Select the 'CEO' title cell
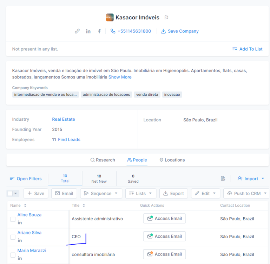270x264 pixels. 76,237
